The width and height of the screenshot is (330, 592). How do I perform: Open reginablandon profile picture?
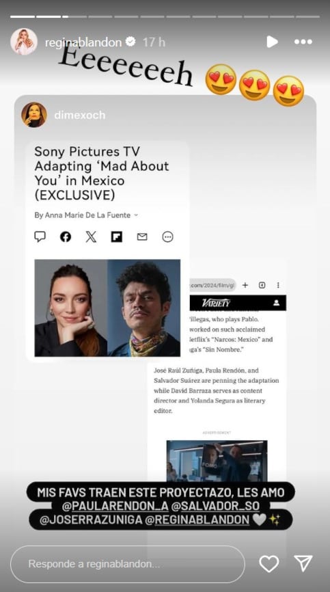tap(24, 42)
